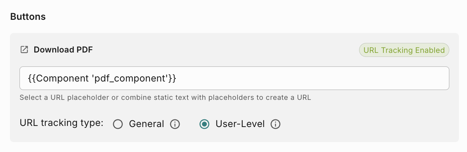
Task: Click the URL tracking type label
Action: (x=61, y=123)
